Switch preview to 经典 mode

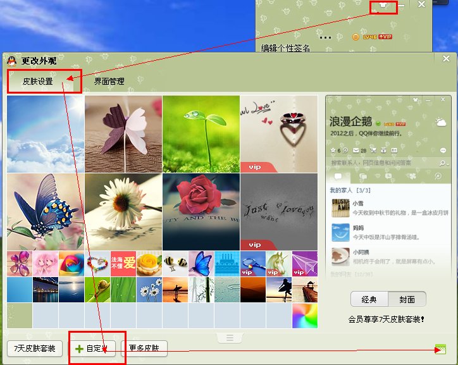(x=369, y=299)
